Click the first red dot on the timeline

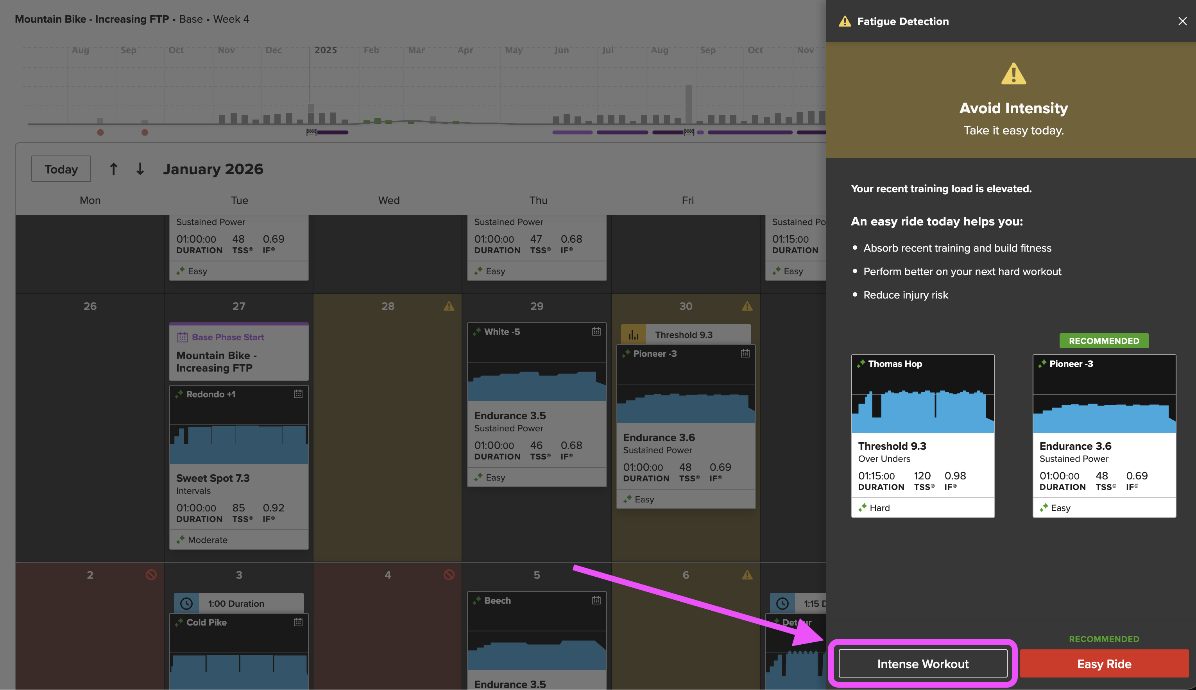(x=100, y=133)
